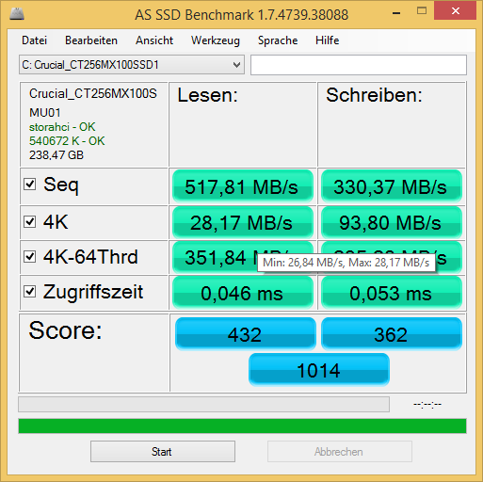The height and width of the screenshot is (482, 483).
Task: Click the write access time 0,053 ms
Action: [x=392, y=293]
